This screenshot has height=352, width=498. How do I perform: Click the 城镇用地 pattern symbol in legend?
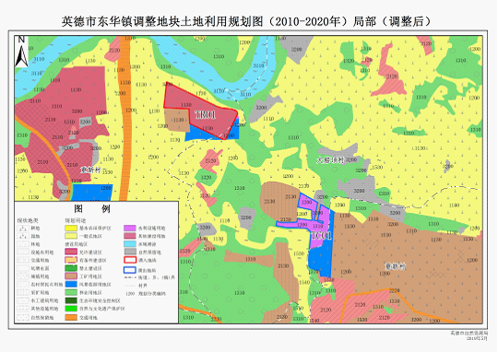tap(23, 276)
